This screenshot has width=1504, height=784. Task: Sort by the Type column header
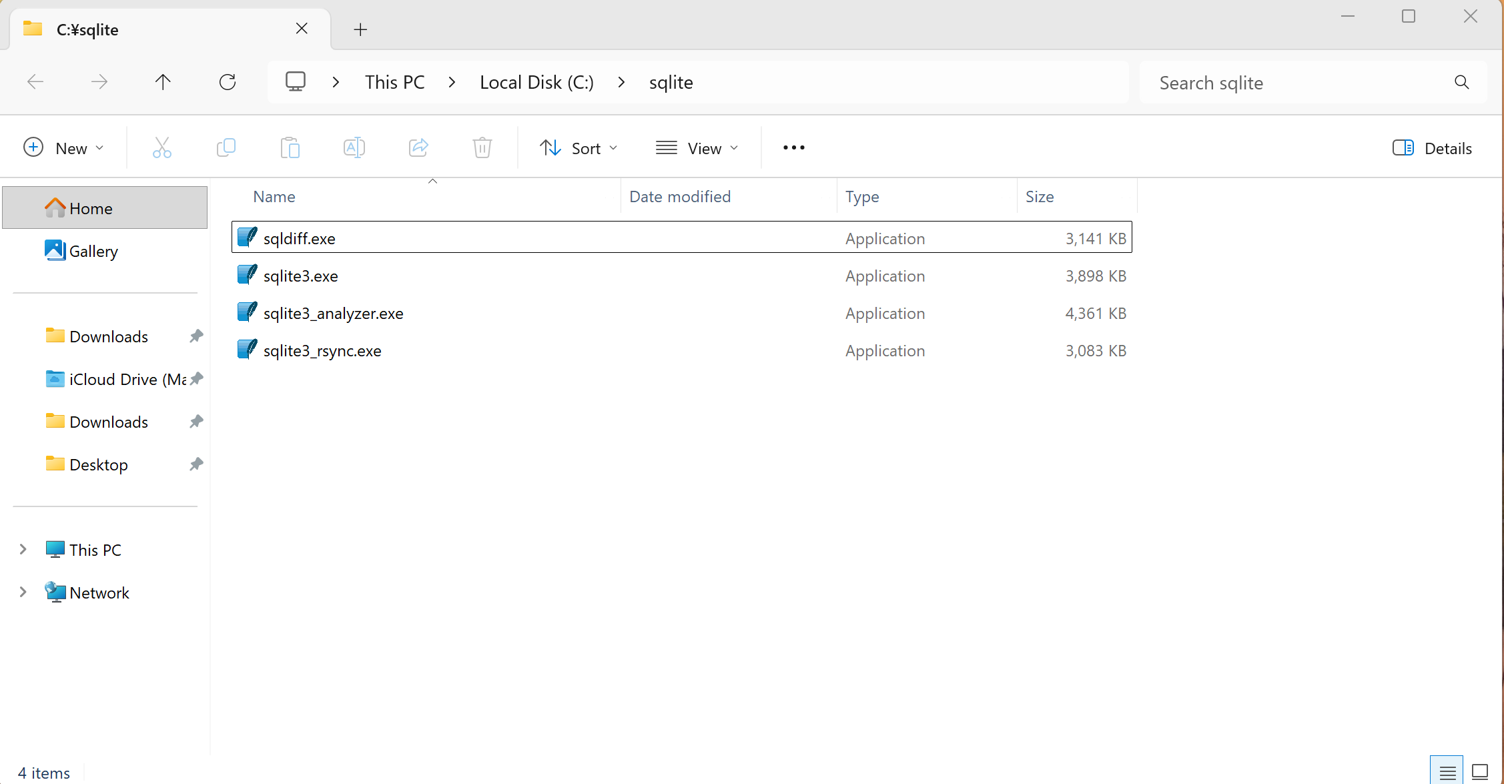coord(927,197)
